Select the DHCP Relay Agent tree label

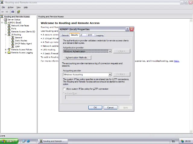[x=24, y=43]
